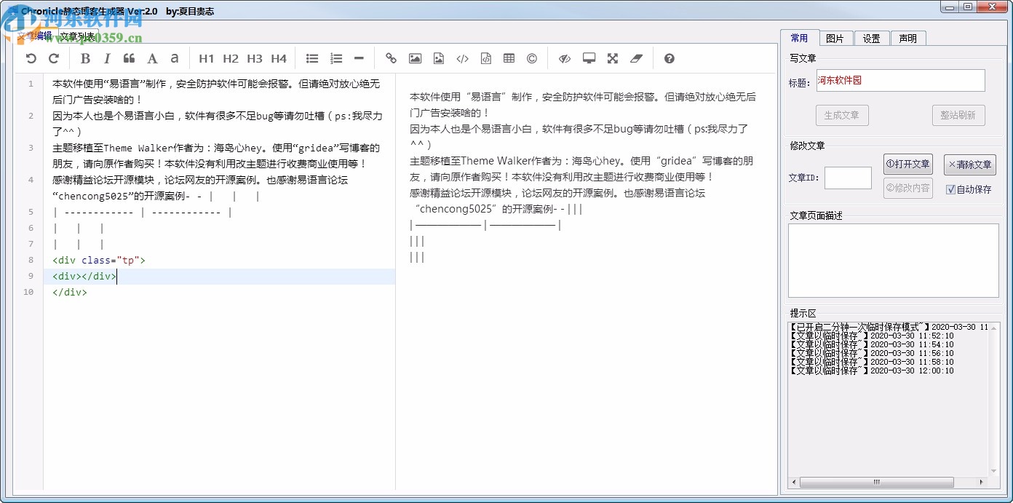Switch to the 文章列表 tab

click(x=77, y=36)
